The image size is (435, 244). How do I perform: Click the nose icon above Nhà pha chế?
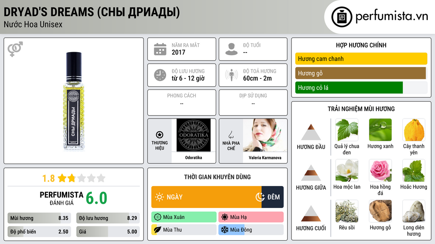point(231,135)
